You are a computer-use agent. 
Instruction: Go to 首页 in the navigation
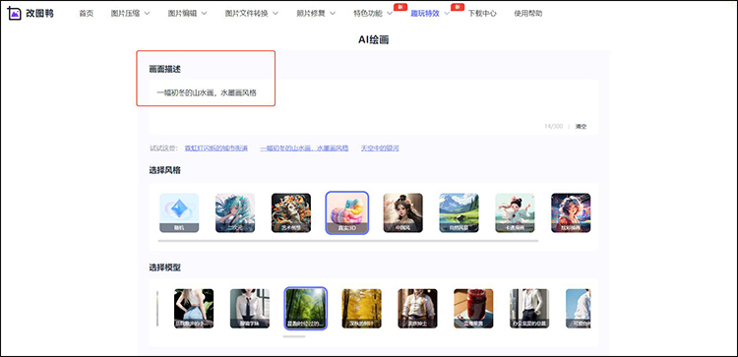click(87, 14)
